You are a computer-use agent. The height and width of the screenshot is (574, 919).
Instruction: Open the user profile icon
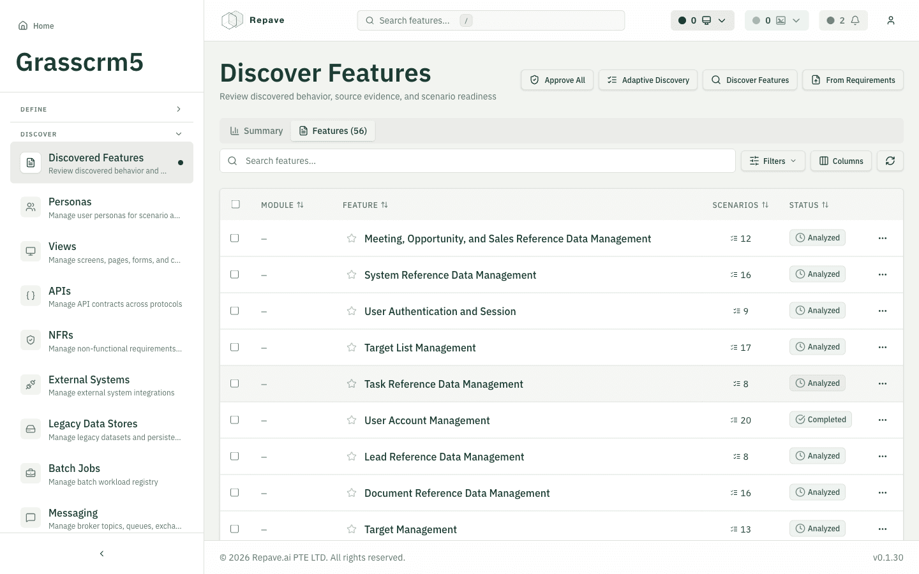click(x=891, y=20)
